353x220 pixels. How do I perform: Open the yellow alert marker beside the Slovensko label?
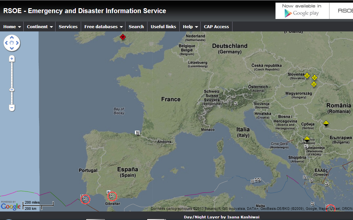point(307,75)
